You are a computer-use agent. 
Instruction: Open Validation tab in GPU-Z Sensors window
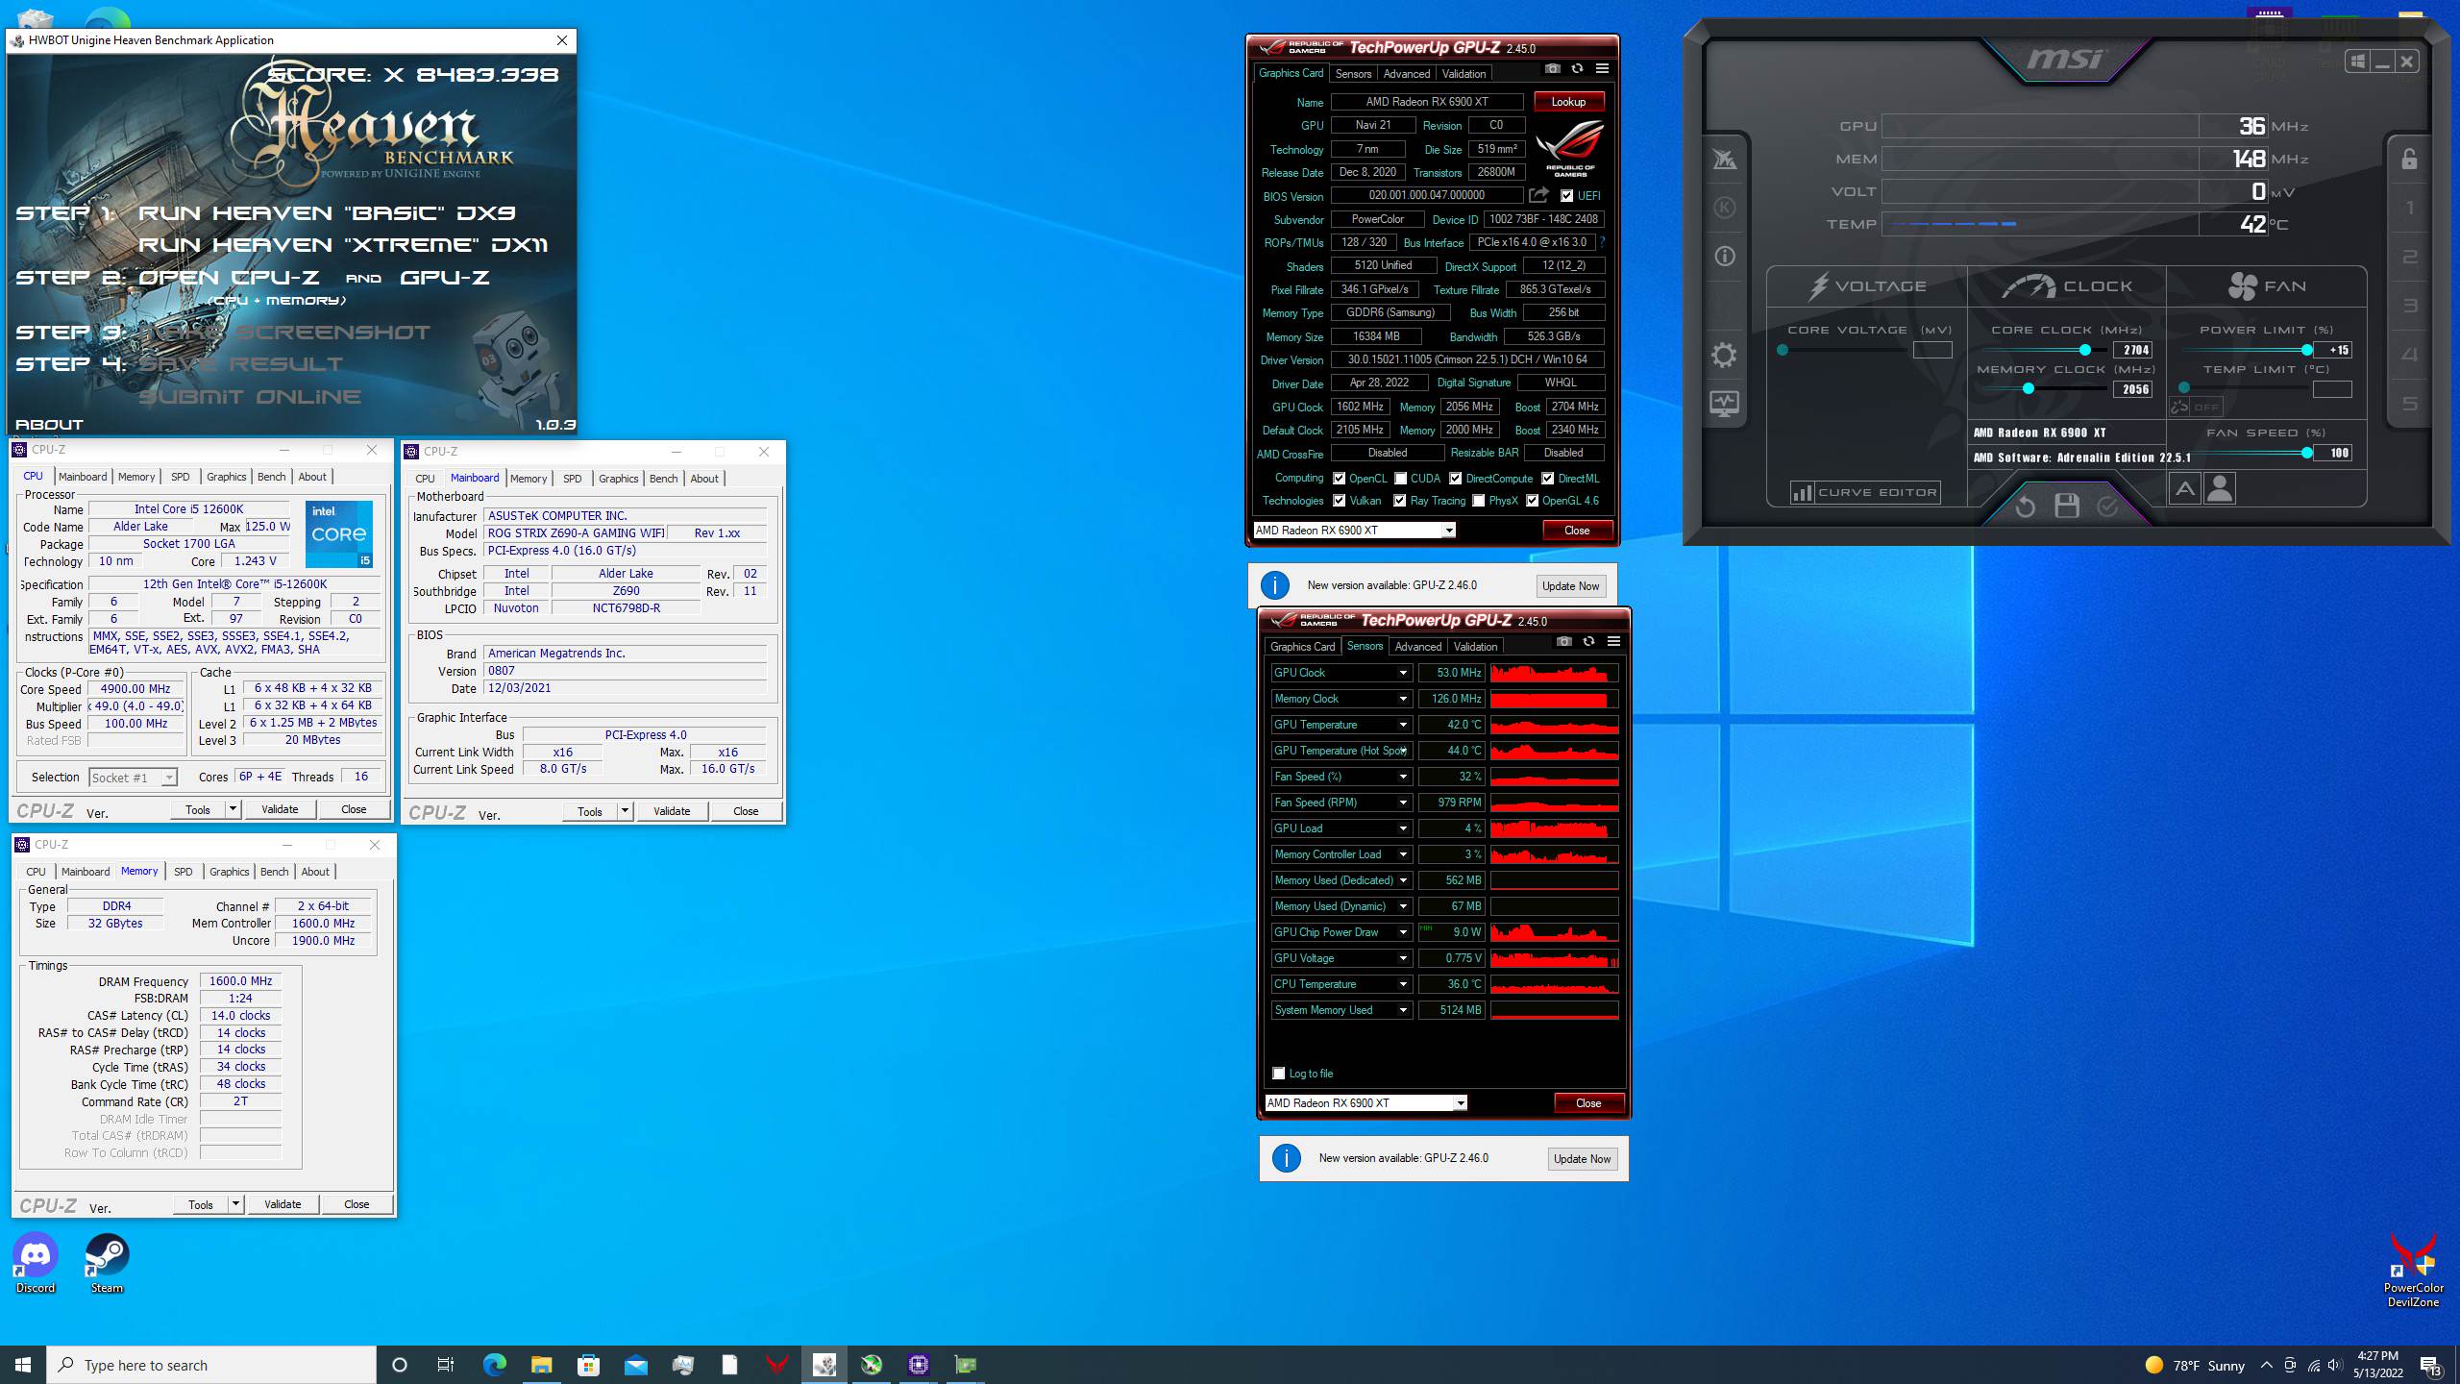[1475, 647]
